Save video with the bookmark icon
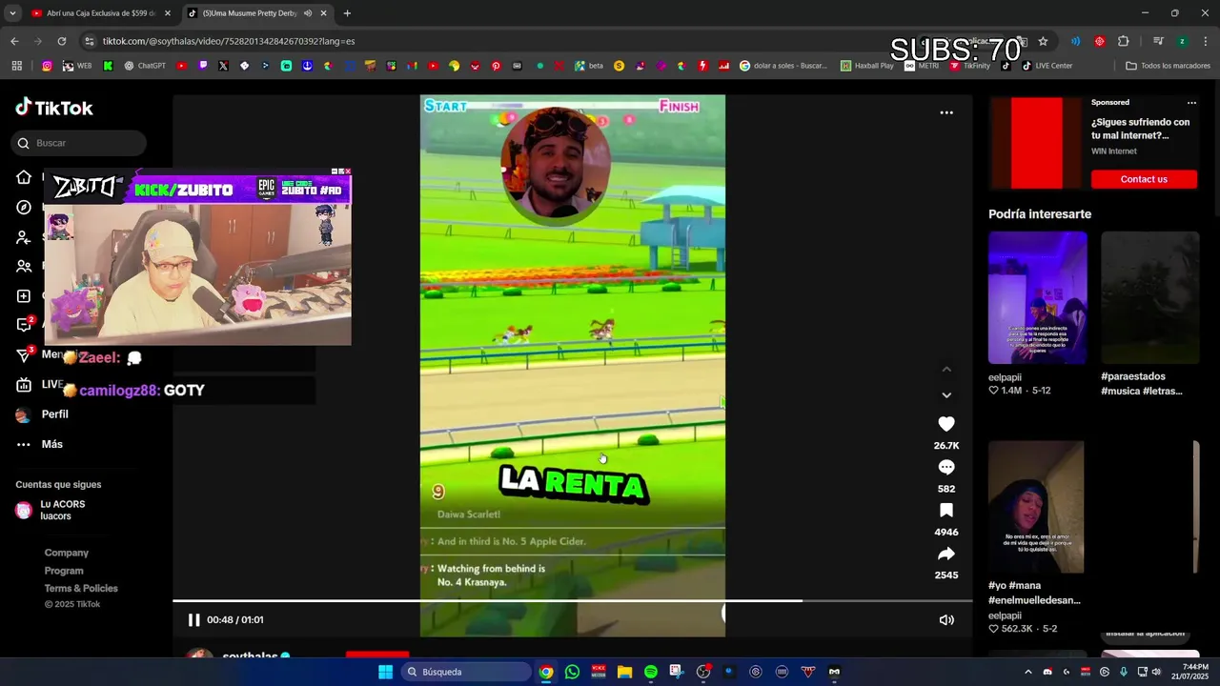Viewport: 1220px width, 686px height. click(x=946, y=511)
